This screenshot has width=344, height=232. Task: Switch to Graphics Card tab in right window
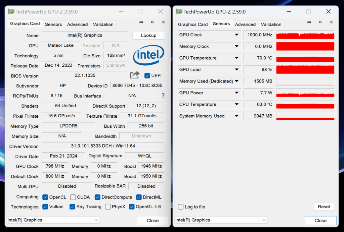click(x=192, y=24)
